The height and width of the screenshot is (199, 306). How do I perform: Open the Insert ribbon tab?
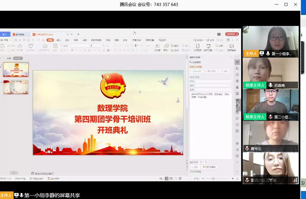coord(59,40)
